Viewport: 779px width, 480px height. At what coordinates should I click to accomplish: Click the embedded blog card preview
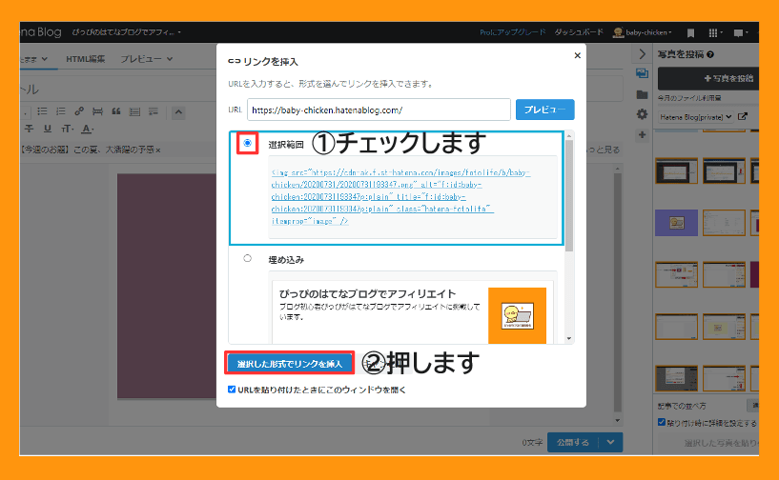pos(412,311)
